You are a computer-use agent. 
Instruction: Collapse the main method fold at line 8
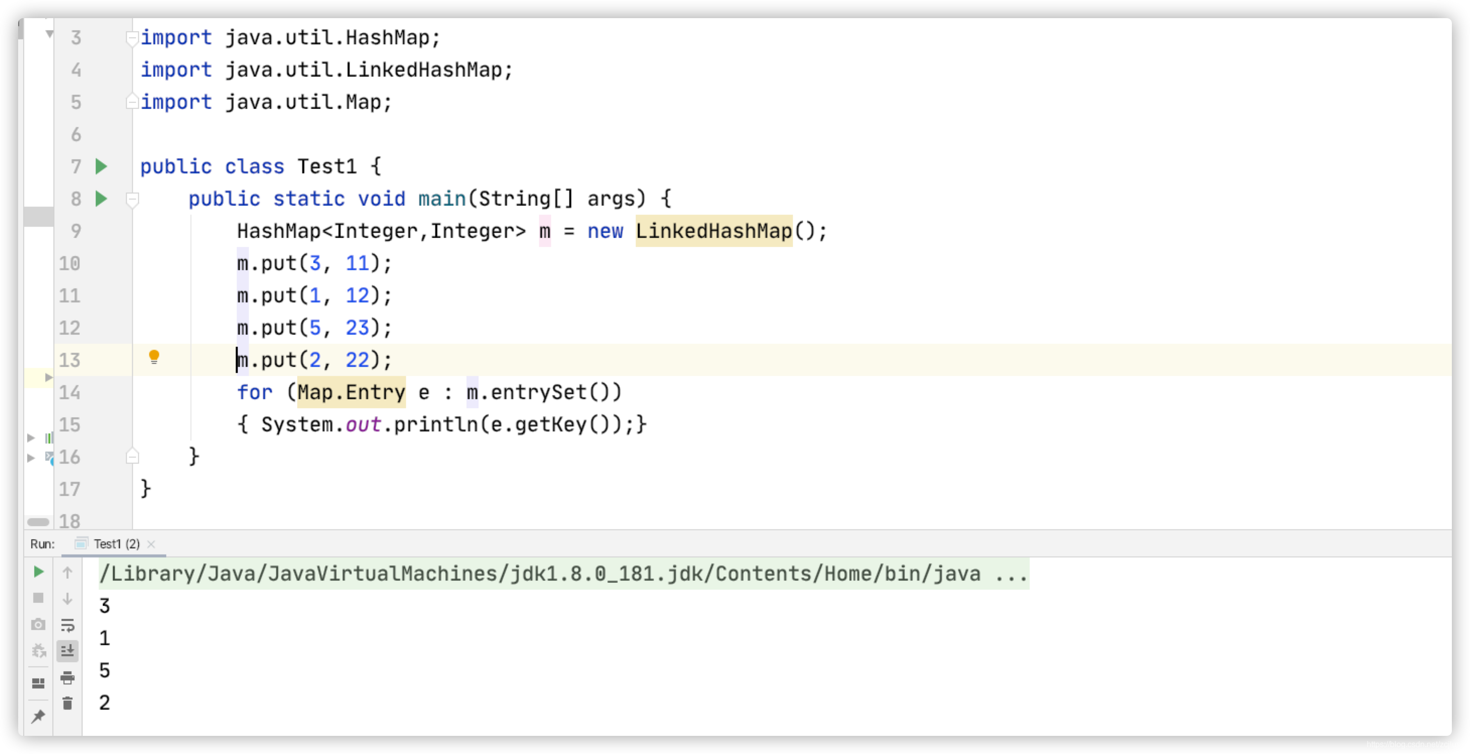coord(132,200)
